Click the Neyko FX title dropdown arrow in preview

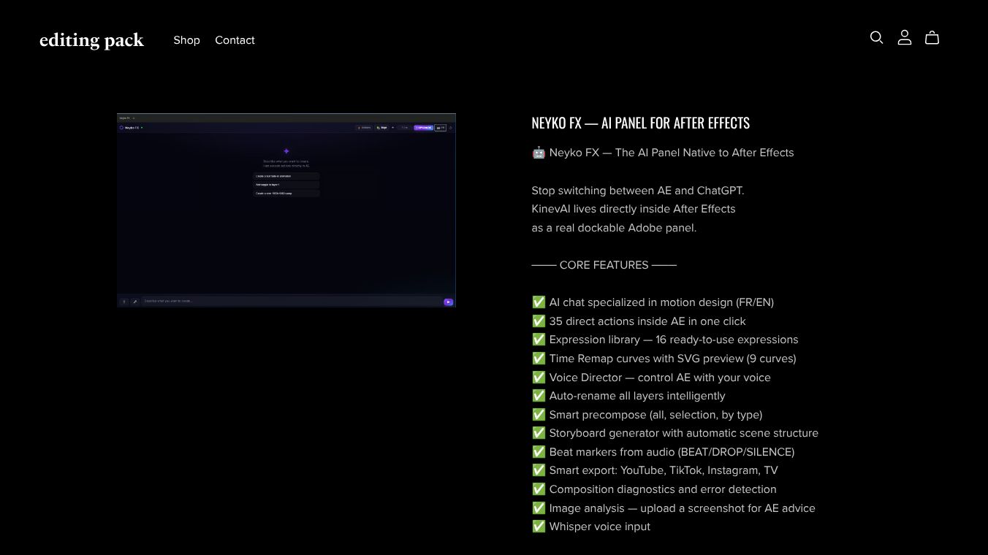pos(142,128)
